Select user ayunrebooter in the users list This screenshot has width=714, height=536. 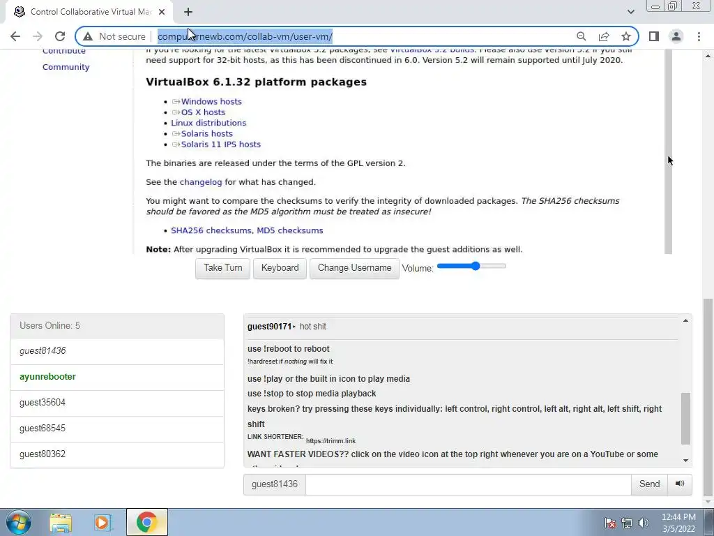pos(117,377)
